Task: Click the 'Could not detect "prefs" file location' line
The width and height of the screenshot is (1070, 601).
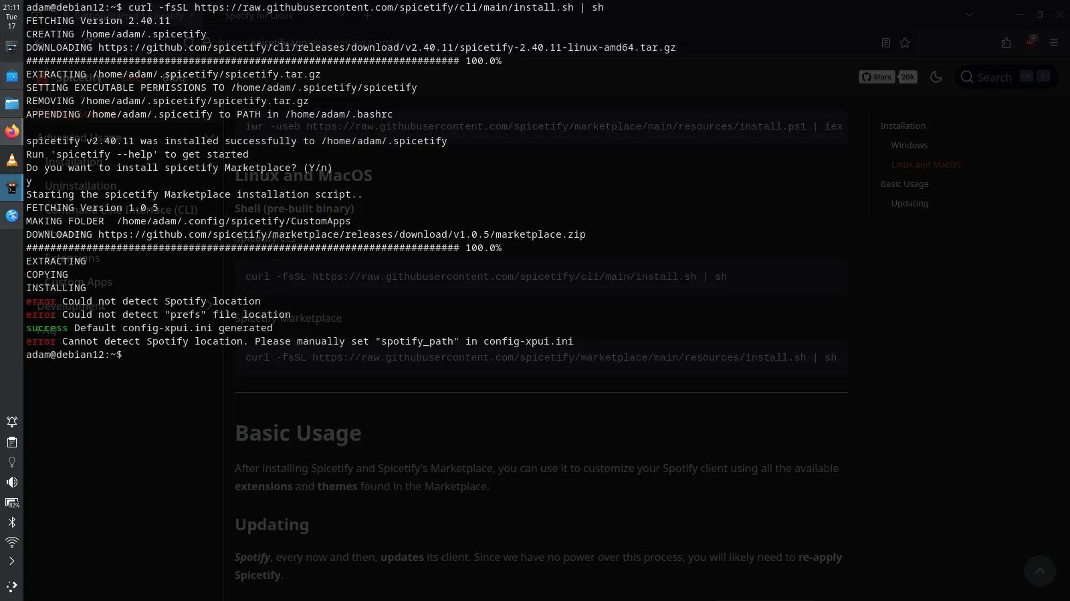Action: [x=158, y=315]
